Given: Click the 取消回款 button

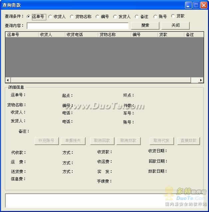Looking at the screenshot, I should pos(102,141).
